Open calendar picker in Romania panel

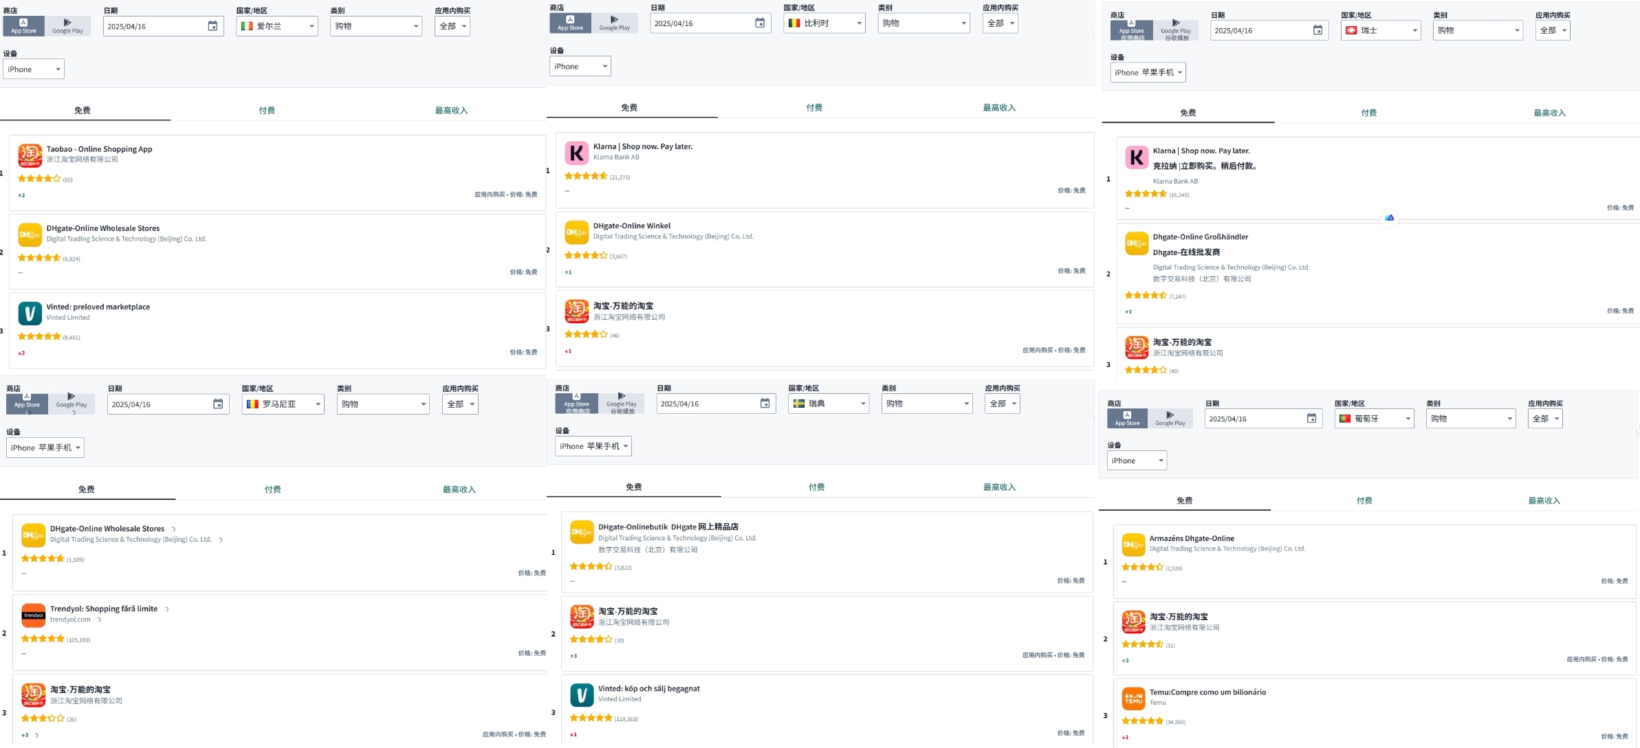click(x=218, y=404)
